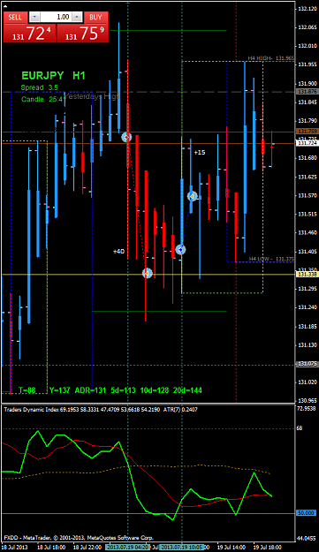Click the Yesterdays High line label

pos(93,96)
